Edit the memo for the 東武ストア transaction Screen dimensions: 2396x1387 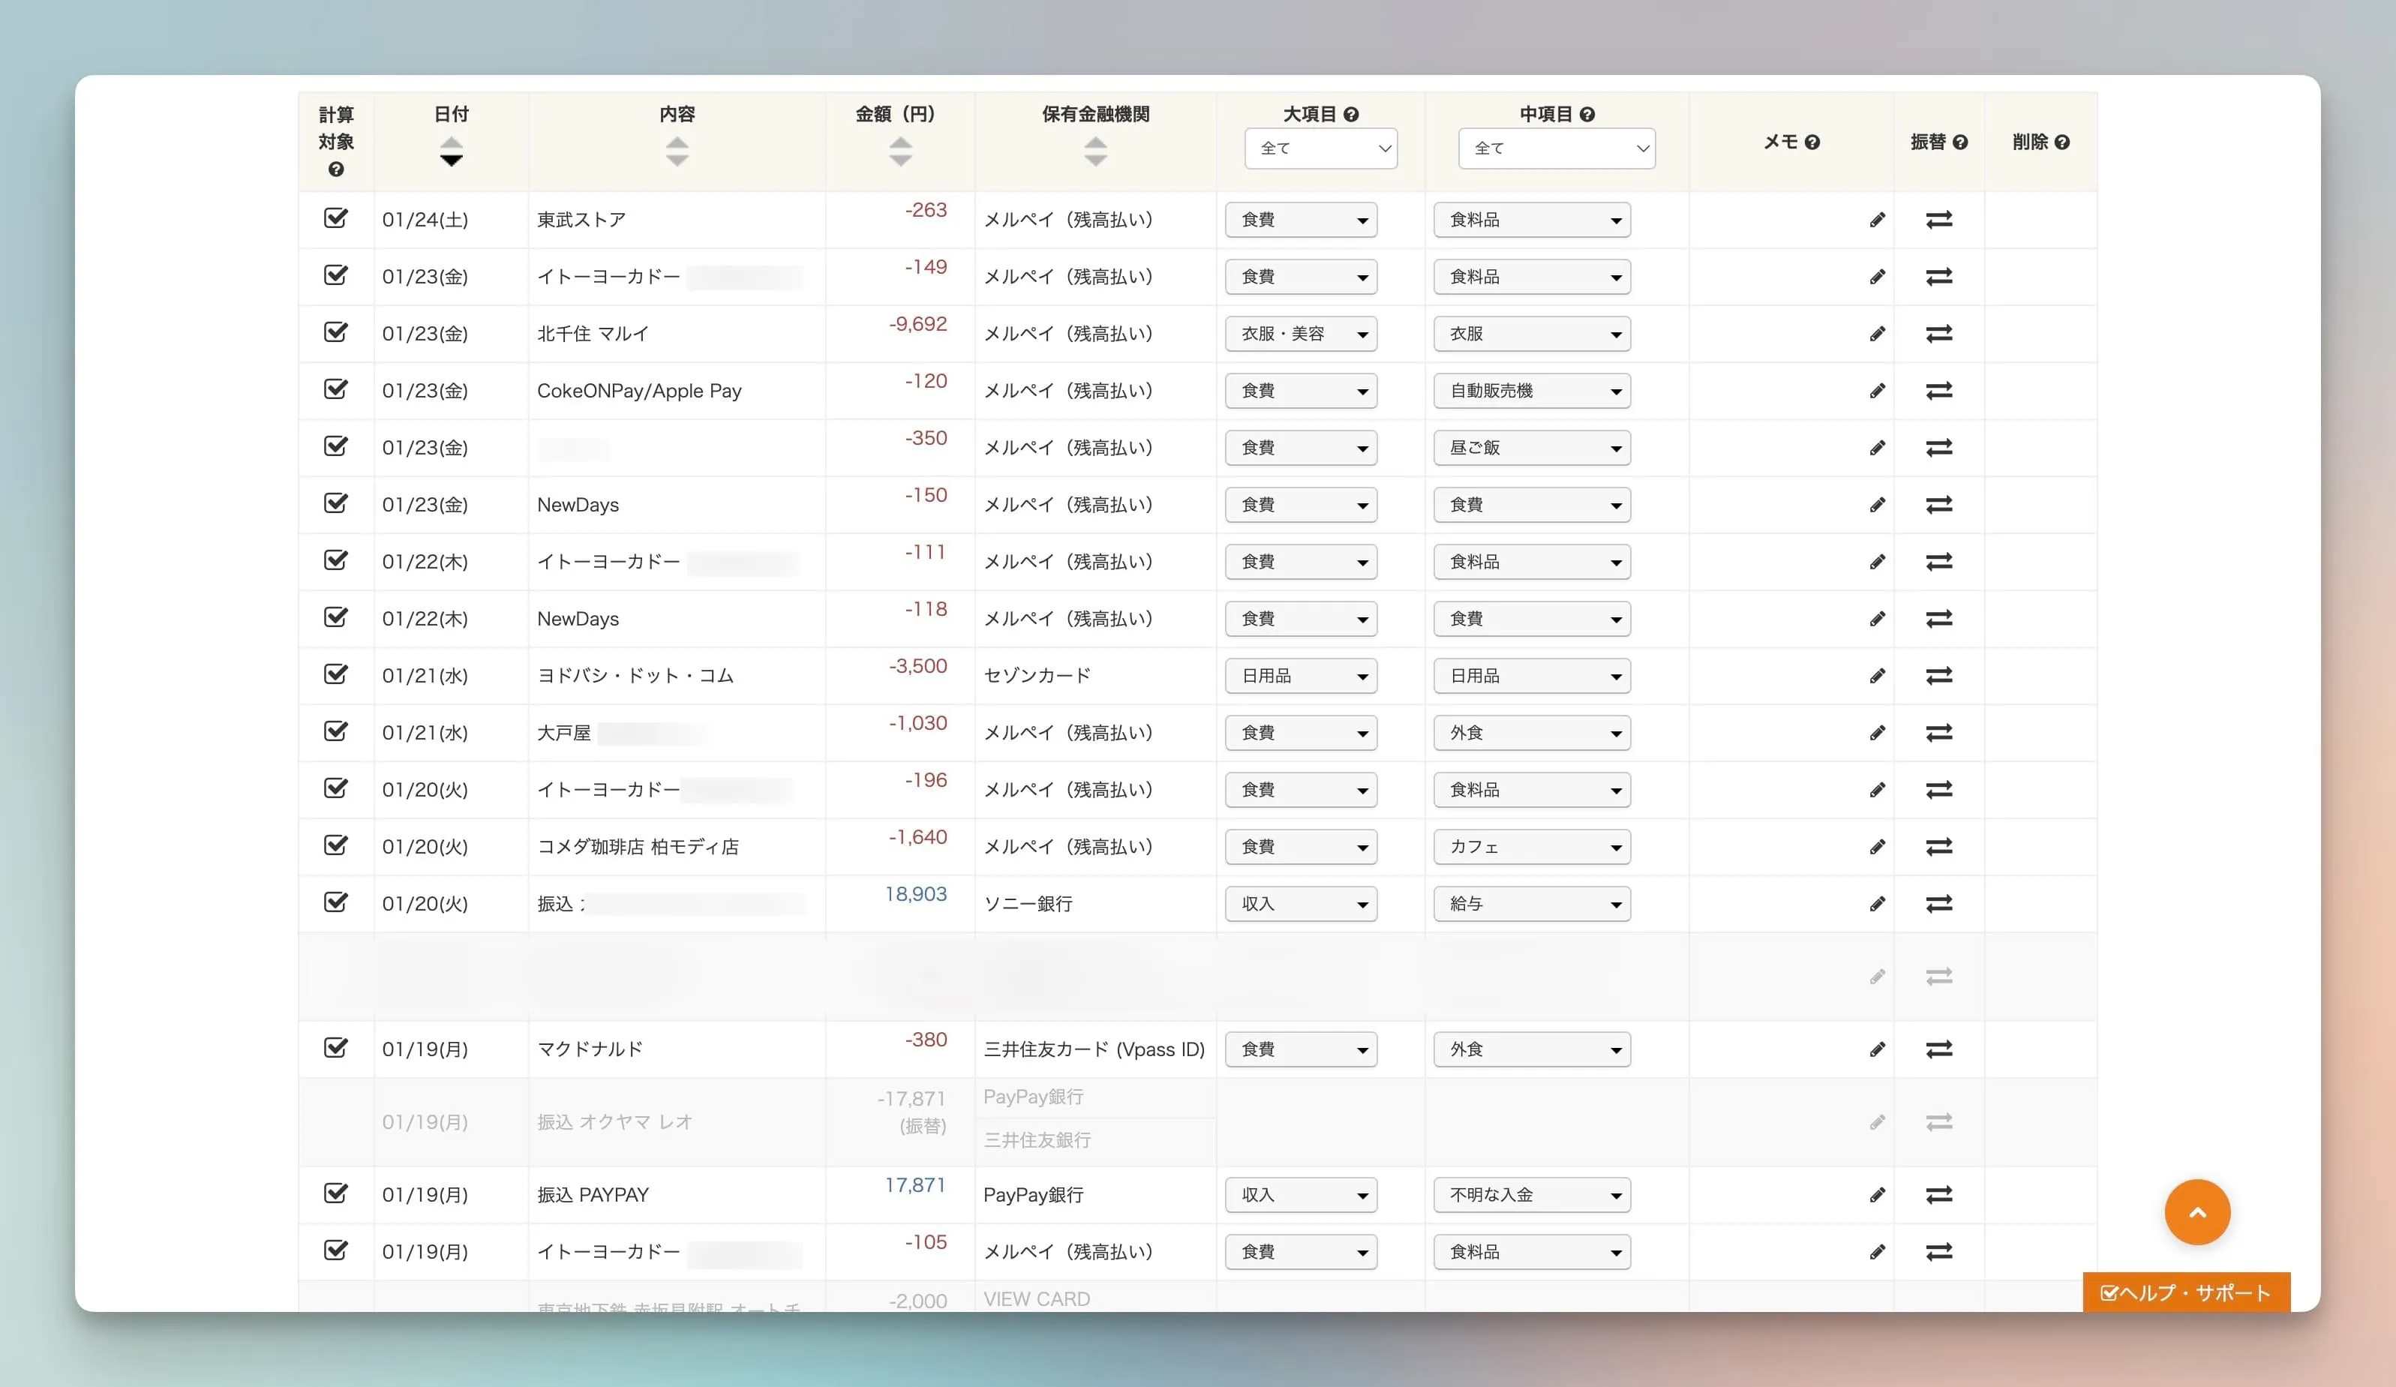coord(1877,220)
